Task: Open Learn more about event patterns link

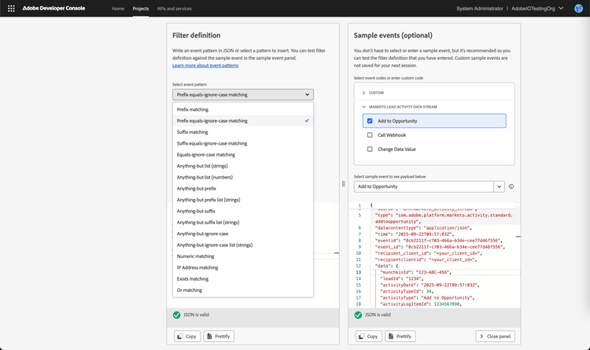Action: click(205, 65)
